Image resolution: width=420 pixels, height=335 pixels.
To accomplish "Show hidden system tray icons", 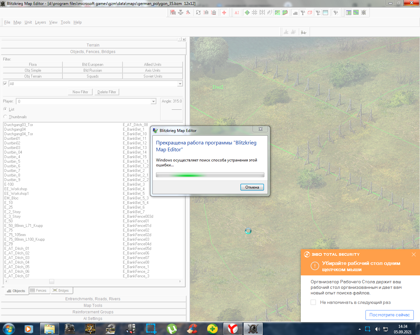I will [x=360, y=329].
